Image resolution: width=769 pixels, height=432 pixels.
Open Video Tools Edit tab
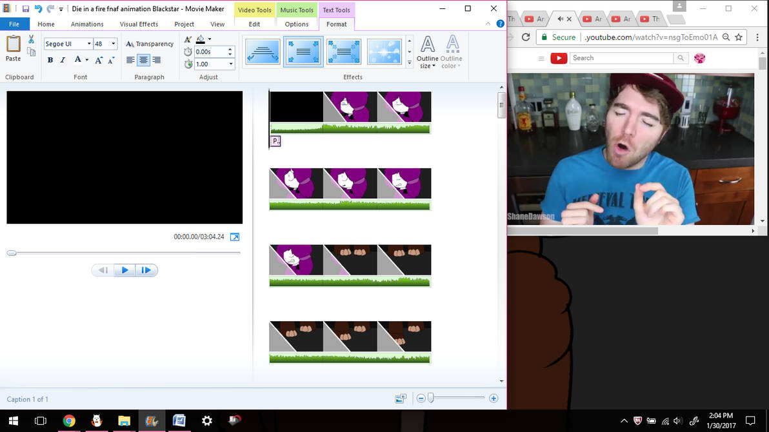pyautogui.click(x=254, y=24)
